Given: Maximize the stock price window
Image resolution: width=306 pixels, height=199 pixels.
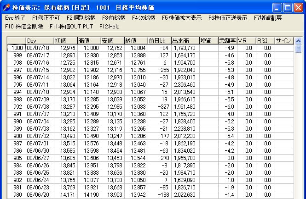Looking at the screenshot, I should coord(288,8).
